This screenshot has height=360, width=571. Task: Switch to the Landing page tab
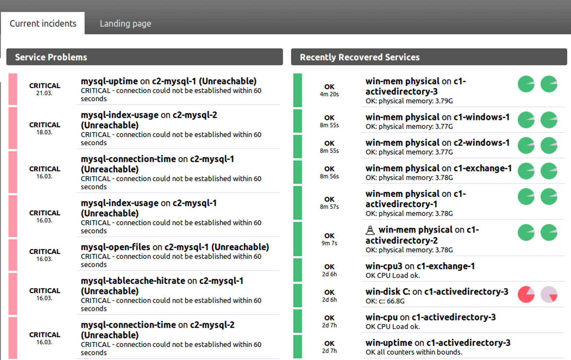coord(125,24)
